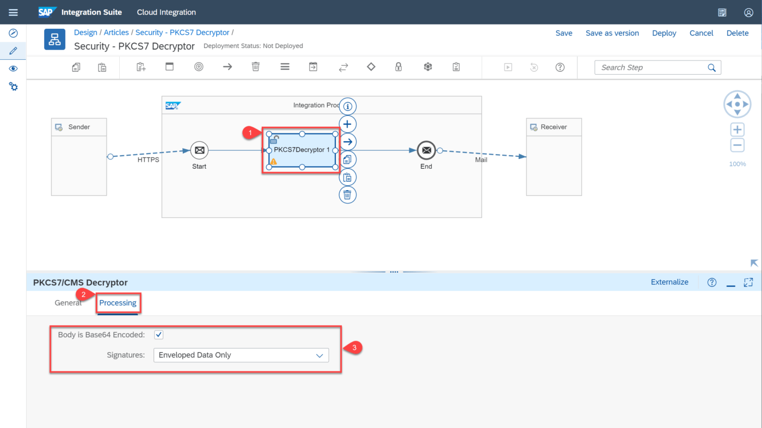Open the Articles breadcrumb link
Image resolution: width=762 pixels, height=428 pixels.
coord(116,33)
